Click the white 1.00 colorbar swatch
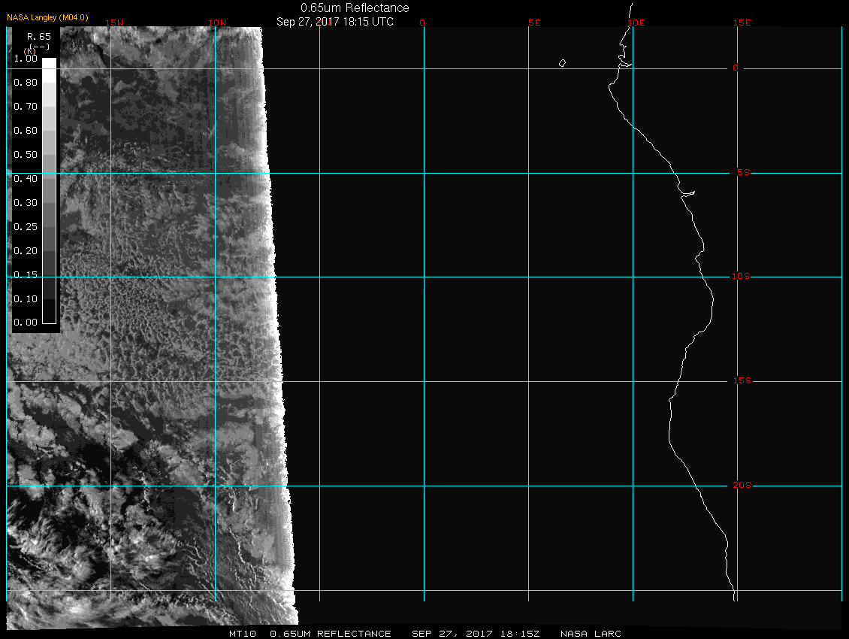Viewport: 849px width, 639px height. (x=49, y=63)
